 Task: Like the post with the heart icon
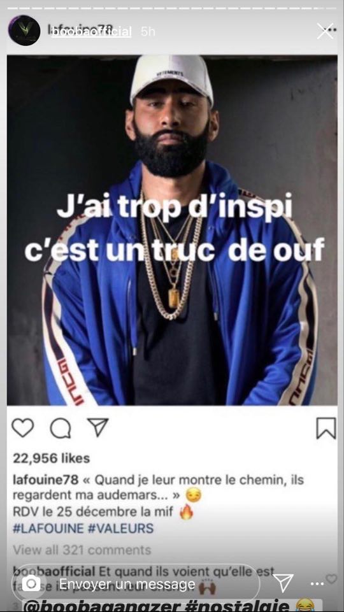[x=23, y=428]
